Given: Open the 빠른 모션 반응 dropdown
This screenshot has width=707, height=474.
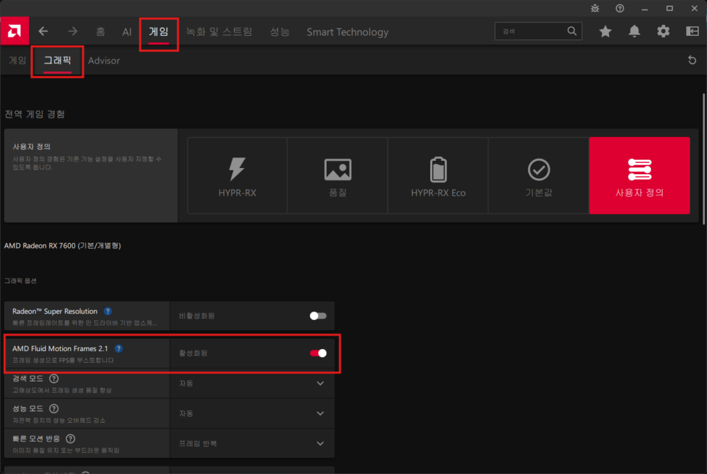Looking at the screenshot, I should pyautogui.click(x=320, y=444).
